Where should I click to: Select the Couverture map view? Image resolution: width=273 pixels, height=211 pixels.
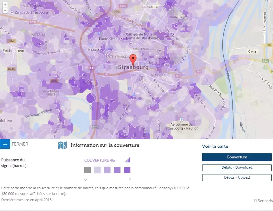tap(237, 157)
